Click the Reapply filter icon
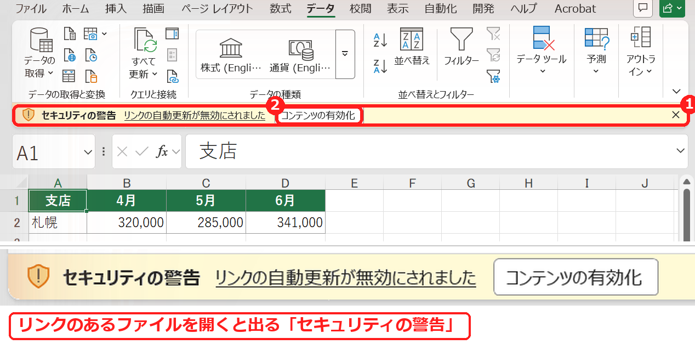Image resolution: width=695 pixels, height=344 pixels. 493,55
